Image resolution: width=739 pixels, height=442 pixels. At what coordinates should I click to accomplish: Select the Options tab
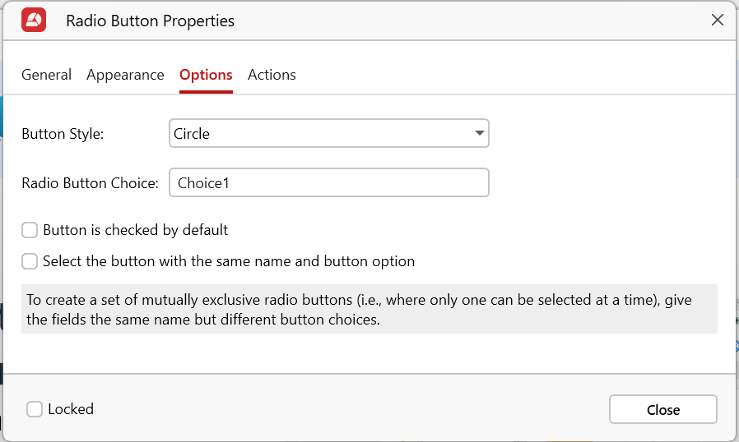point(206,75)
